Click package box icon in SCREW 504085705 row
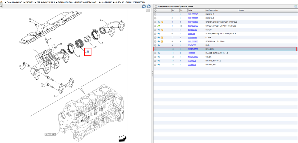 (x=162, y=30)
